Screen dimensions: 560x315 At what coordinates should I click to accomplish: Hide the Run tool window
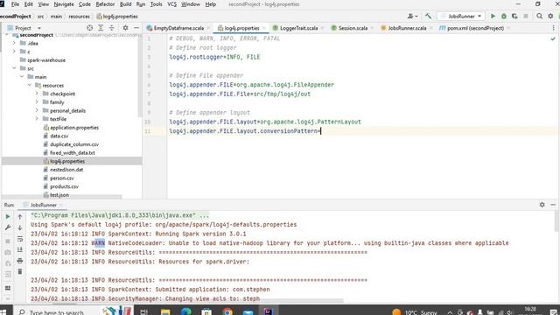pyautogui.click(x=553, y=205)
